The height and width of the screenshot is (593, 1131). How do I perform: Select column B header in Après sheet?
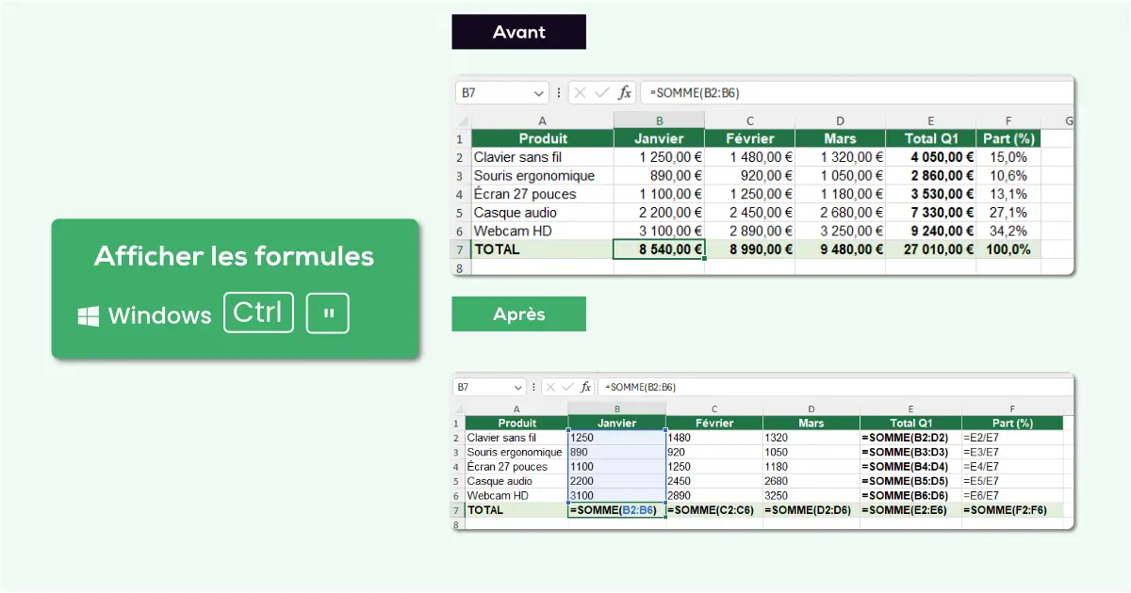[616, 409]
